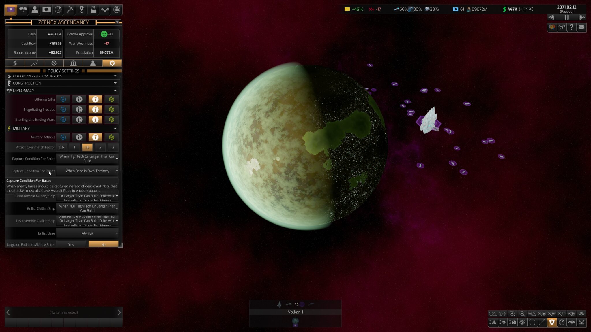591x332 pixels.
Task: Expand the Diplomacy section panel
Action: [x=115, y=90]
